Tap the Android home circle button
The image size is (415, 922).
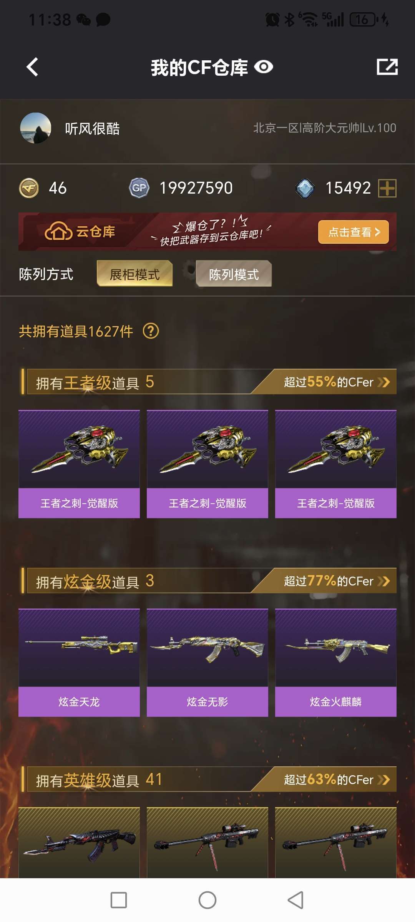click(x=207, y=900)
